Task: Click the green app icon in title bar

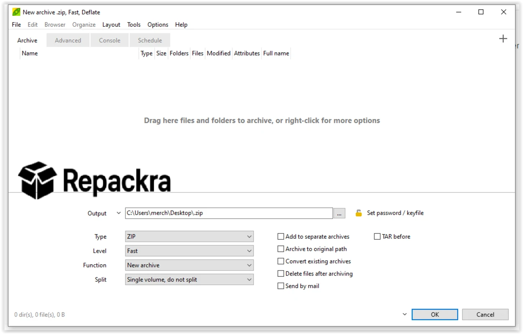Action: tap(16, 12)
